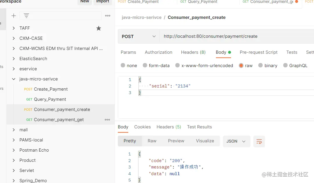Select the raw body type
The height and width of the screenshot is (183, 314).
coord(241,66)
